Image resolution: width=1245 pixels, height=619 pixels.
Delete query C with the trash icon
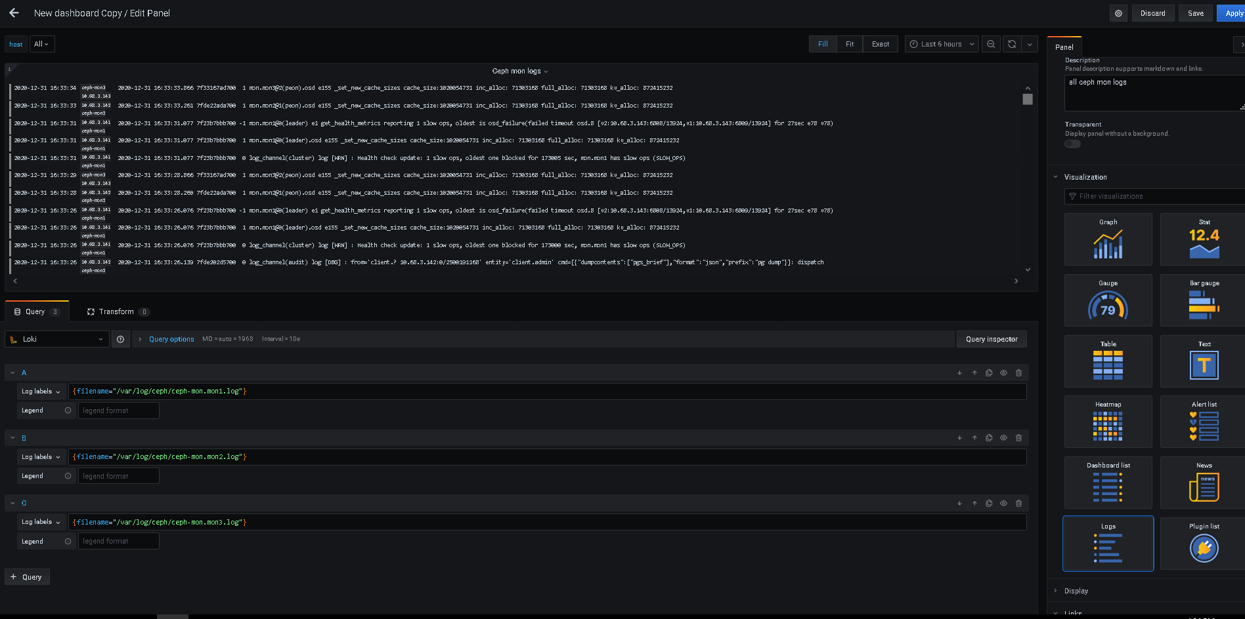tap(1018, 503)
